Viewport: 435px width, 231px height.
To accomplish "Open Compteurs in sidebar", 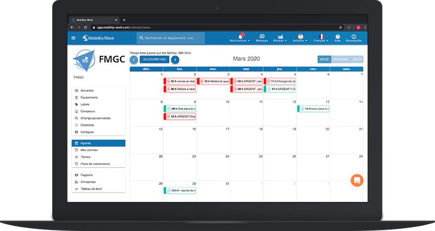I will (x=98, y=111).
